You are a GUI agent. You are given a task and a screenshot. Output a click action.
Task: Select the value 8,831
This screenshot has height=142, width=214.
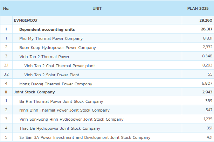(208, 38)
